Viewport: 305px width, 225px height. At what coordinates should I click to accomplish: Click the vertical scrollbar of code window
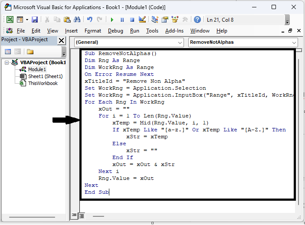298,132
